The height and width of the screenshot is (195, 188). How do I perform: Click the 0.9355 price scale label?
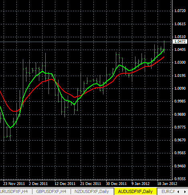point(180,179)
